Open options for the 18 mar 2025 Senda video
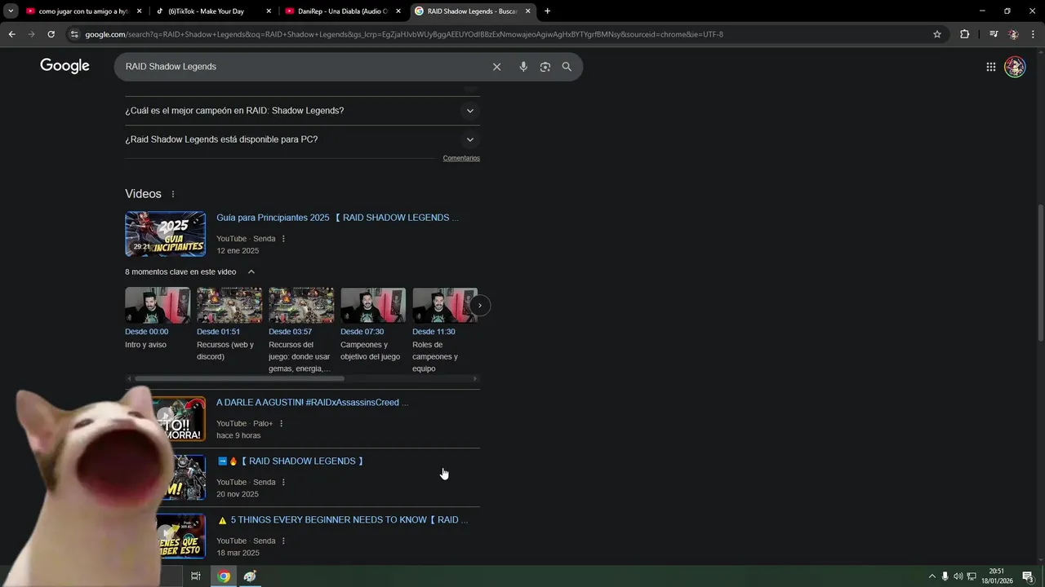 click(283, 541)
